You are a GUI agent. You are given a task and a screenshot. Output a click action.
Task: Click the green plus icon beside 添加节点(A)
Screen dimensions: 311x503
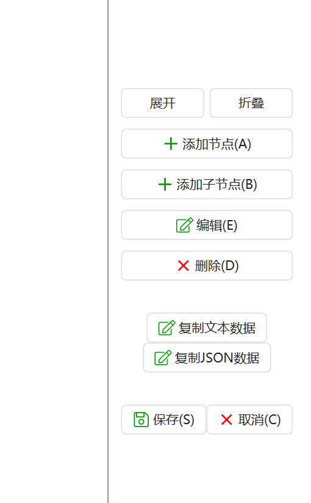point(171,144)
